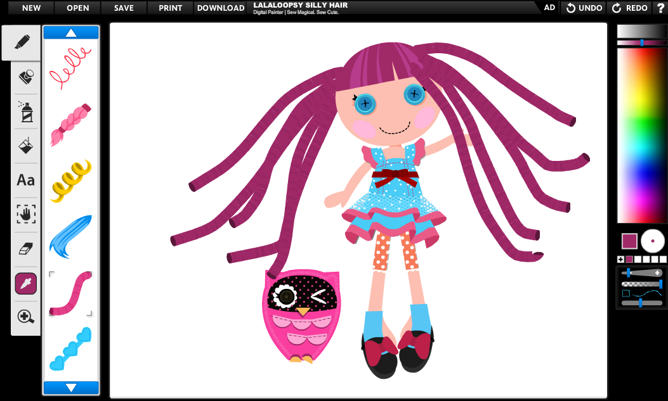This screenshot has height=401, width=668.
Task: Adjust the bottom gray smoothing slider
Action: (641, 303)
